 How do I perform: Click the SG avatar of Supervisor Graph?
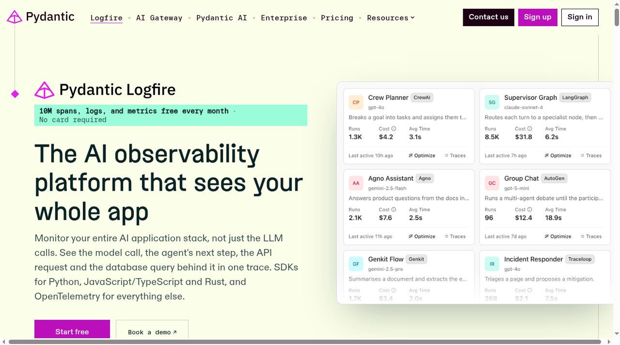(492, 102)
